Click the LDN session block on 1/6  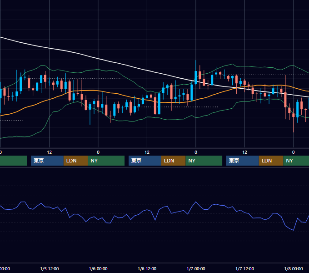(x=174, y=161)
